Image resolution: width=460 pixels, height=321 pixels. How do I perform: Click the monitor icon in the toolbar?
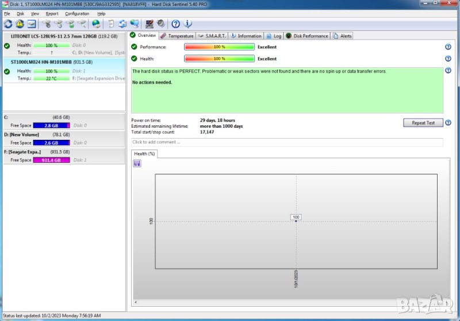149,24
